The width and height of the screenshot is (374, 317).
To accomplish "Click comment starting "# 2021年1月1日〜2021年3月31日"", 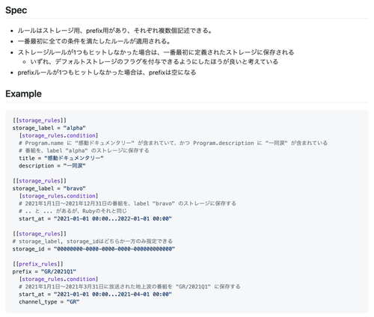I will coord(129,286).
